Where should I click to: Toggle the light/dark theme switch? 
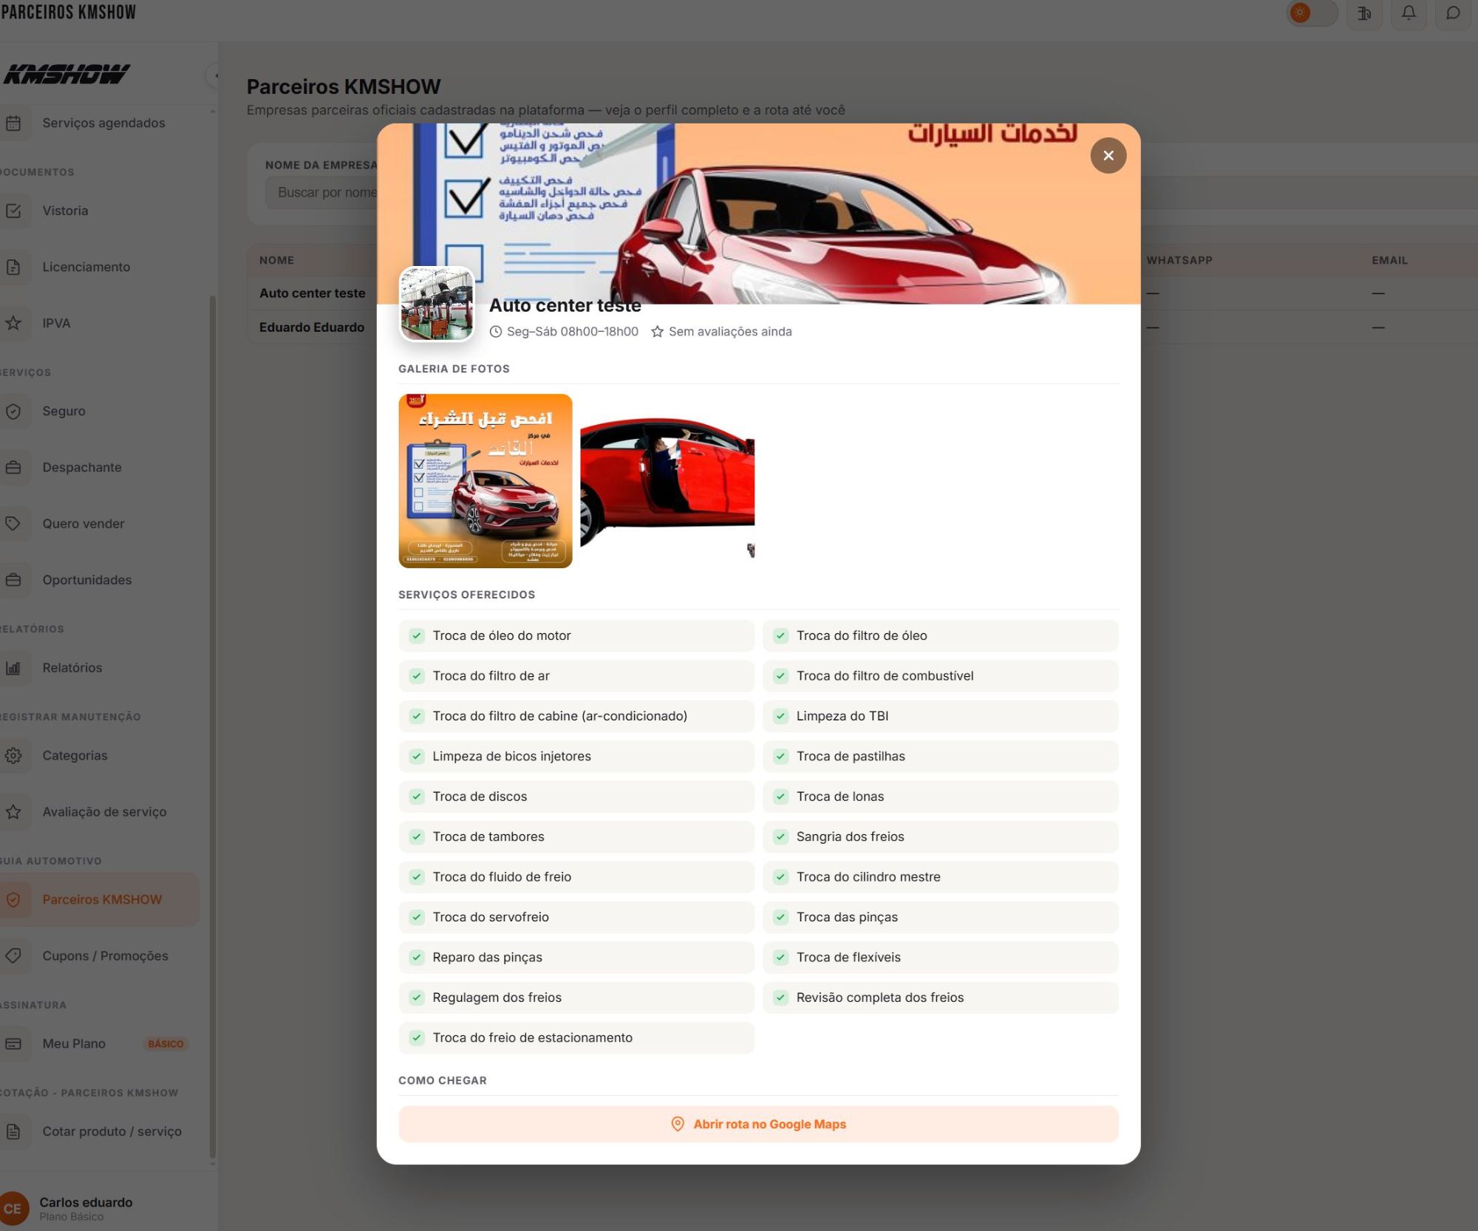(1312, 13)
